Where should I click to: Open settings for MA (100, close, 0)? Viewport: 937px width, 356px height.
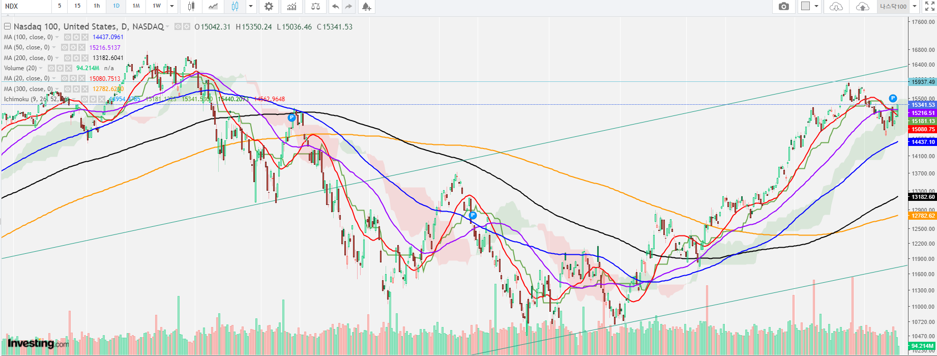pos(76,37)
